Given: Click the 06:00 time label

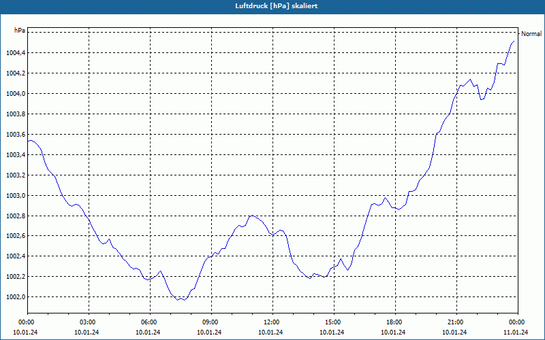Looking at the screenshot, I should [150, 322].
